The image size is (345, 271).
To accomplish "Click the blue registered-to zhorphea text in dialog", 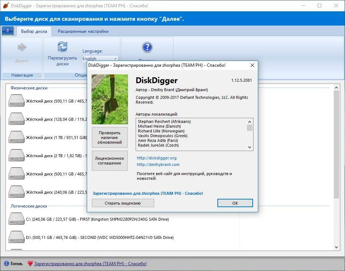I will tap(148, 193).
